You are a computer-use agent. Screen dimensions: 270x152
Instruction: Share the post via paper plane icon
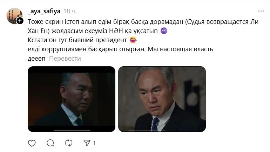tap(87, 143)
